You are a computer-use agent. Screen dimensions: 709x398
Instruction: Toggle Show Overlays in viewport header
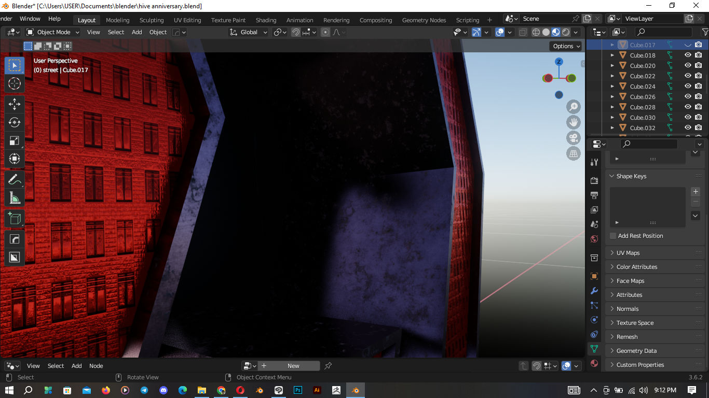[500, 32]
